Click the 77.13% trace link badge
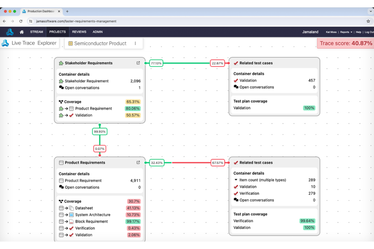 (x=156, y=63)
